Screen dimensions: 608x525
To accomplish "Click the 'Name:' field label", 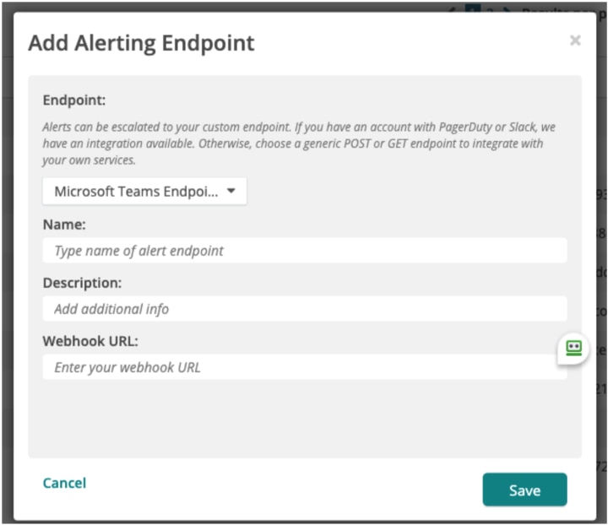I will pos(64,225).
